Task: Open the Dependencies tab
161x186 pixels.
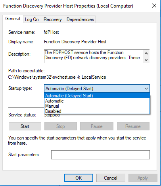Action: point(80,19)
